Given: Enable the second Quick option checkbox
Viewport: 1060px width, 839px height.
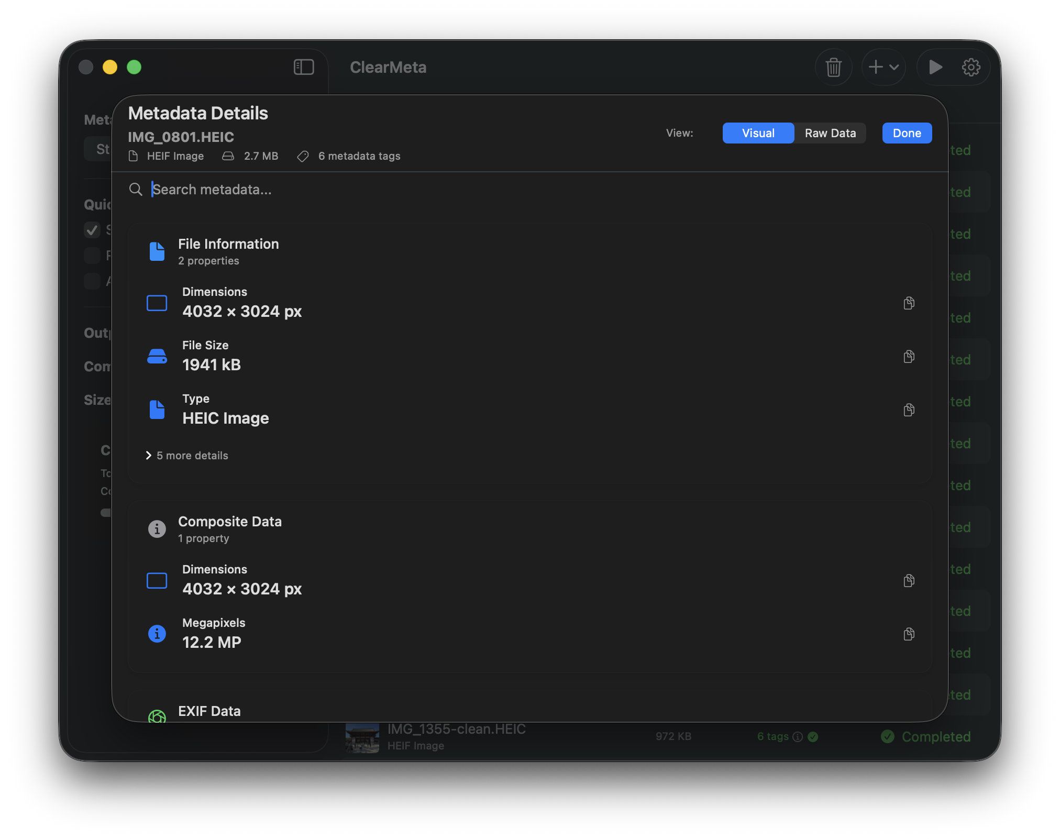Looking at the screenshot, I should pos(92,256).
